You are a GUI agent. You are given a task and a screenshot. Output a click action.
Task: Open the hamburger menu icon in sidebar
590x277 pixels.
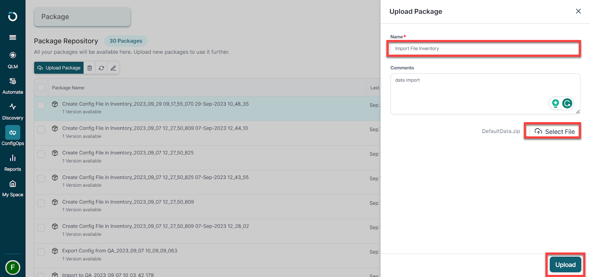(x=13, y=37)
